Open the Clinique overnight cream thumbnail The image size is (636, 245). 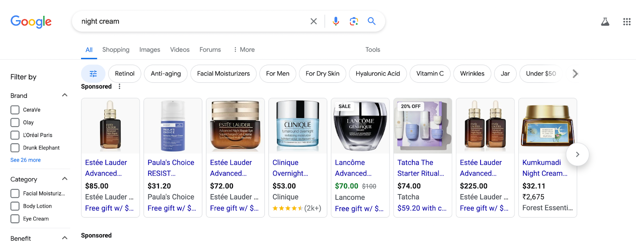297,126
